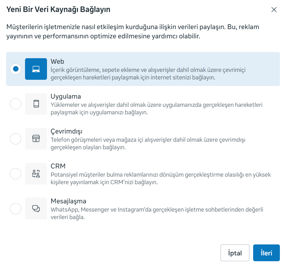Click the smartphone icon for Uygulama
Viewport: 284px width, 266px height.
point(36,104)
